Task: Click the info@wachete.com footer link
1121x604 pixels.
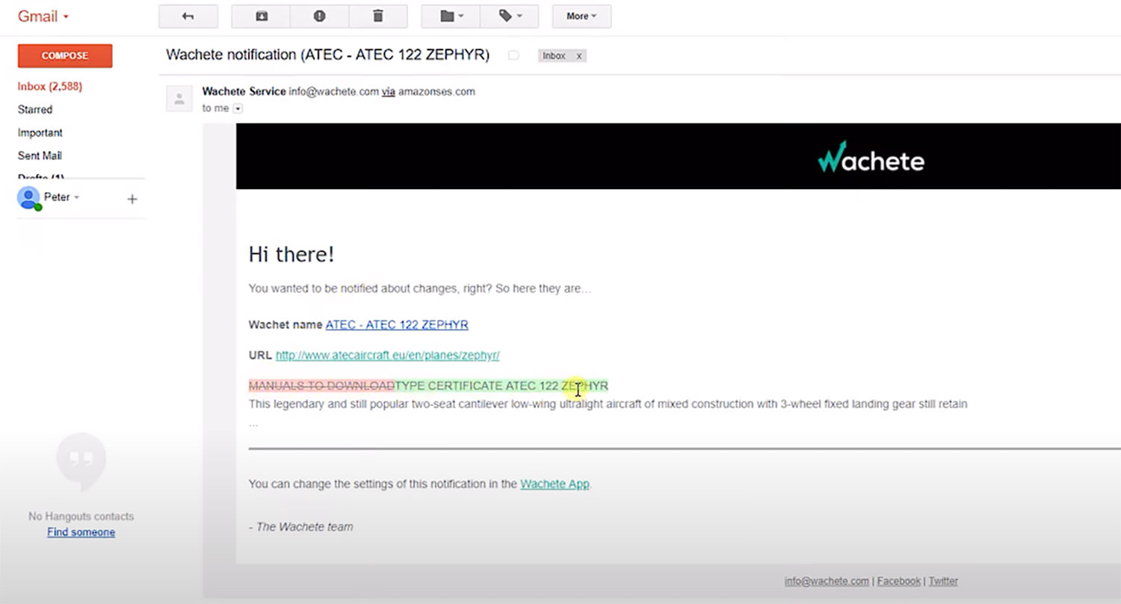Action: click(827, 581)
